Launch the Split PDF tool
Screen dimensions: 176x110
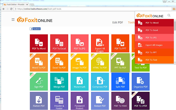pyautogui.click(x=120, y=82)
